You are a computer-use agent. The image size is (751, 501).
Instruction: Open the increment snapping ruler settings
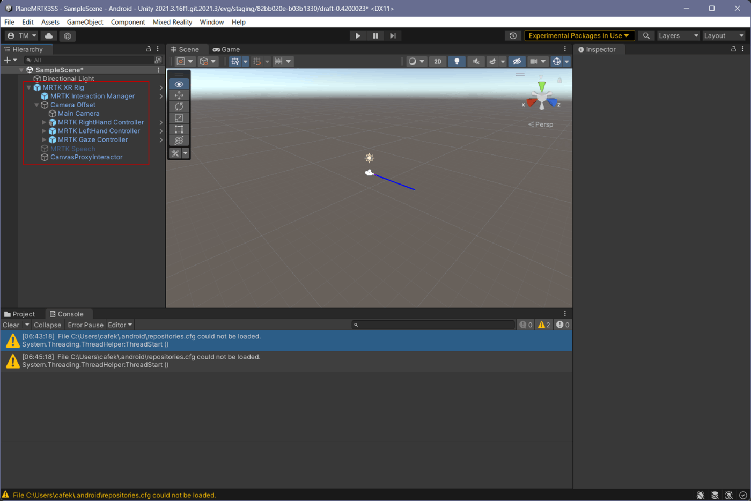pyautogui.click(x=278, y=62)
